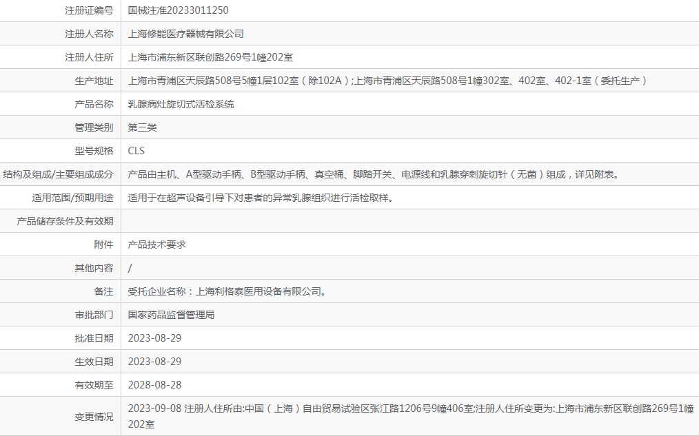Open the 产品技术要求 attachment text
Viewport: 699px width, 436px height.
tap(157, 245)
